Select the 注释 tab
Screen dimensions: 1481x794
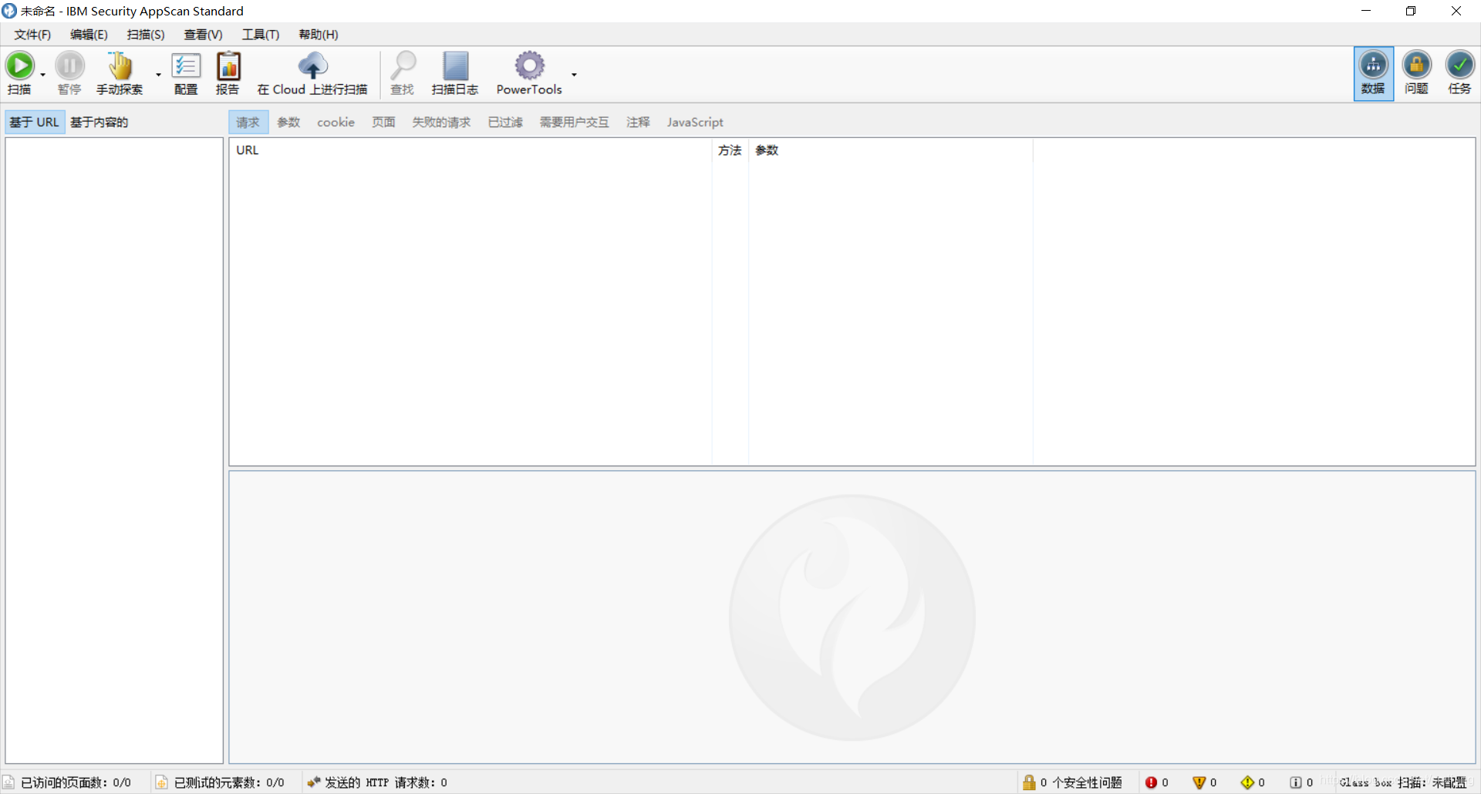(x=638, y=122)
